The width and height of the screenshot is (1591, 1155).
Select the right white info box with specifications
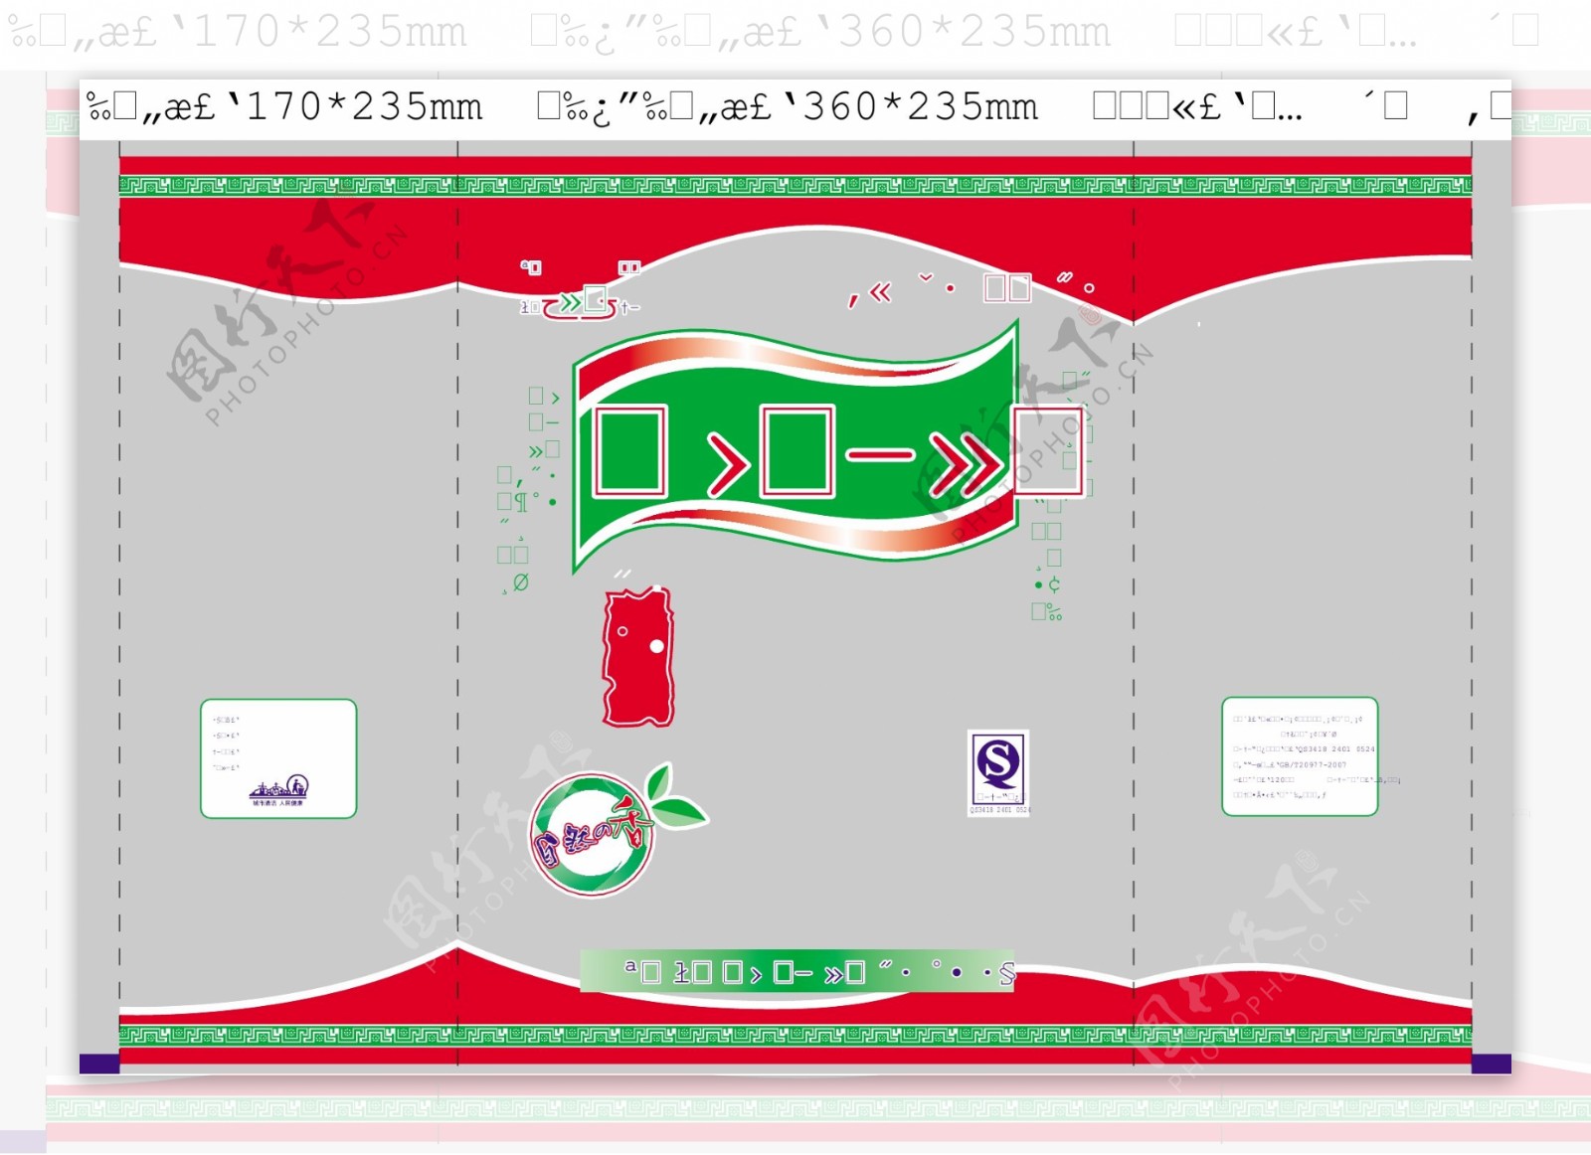[x=1300, y=756]
